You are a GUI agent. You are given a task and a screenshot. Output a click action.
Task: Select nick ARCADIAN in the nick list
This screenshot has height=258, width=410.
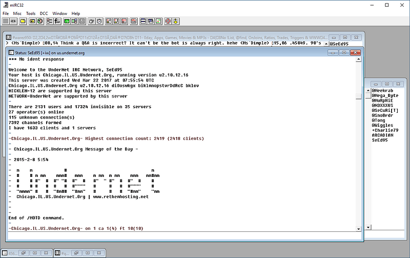pos(382,135)
